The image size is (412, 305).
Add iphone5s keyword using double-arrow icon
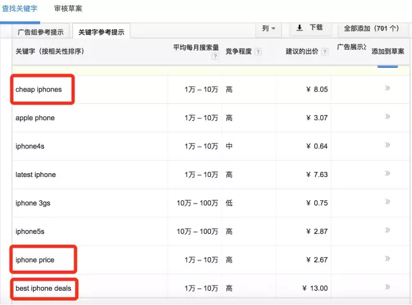click(387, 231)
